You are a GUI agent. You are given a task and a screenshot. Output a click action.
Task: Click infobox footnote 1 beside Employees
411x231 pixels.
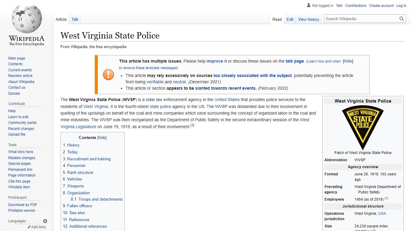tap(386, 198)
